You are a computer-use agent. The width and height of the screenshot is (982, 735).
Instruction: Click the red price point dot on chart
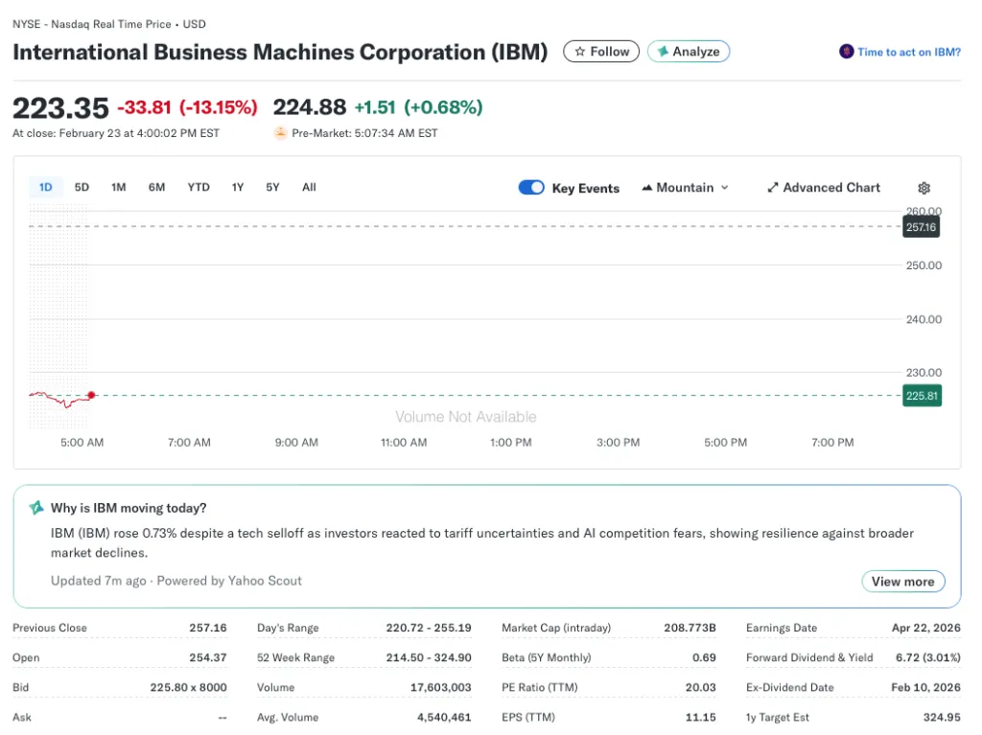[x=91, y=395]
